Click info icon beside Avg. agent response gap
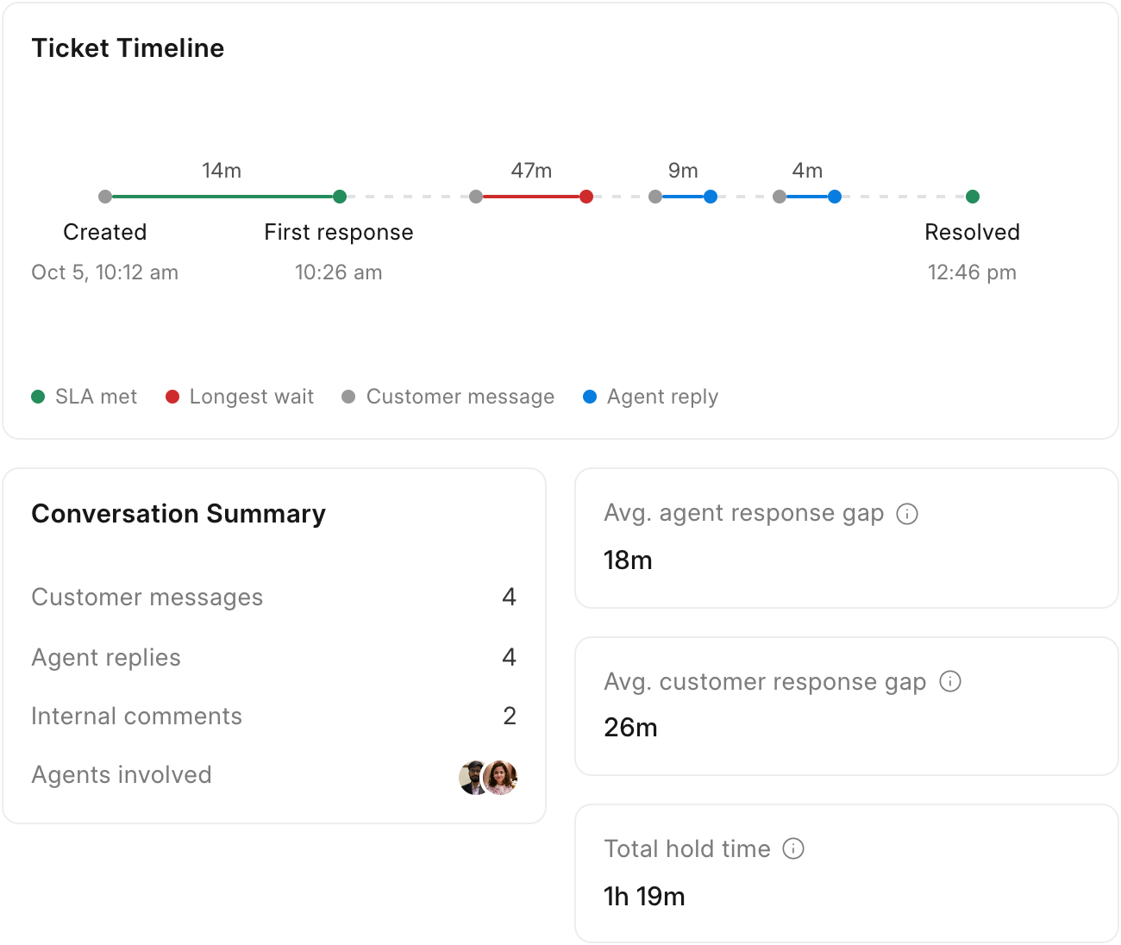This screenshot has width=1121, height=945. [907, 514]
